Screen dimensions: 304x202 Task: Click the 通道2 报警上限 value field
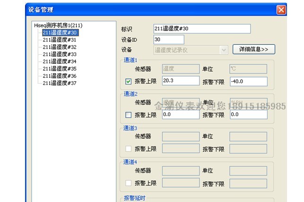tap(181, 115)
